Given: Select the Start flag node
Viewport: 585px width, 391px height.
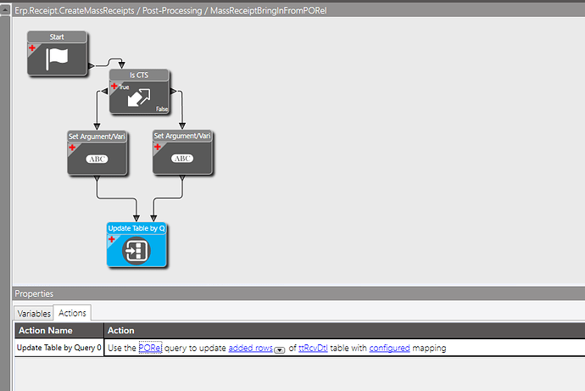Looking at the screenshot, I should [x=57, y=53].
